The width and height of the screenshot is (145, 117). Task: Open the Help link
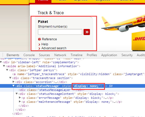[45, 44]
